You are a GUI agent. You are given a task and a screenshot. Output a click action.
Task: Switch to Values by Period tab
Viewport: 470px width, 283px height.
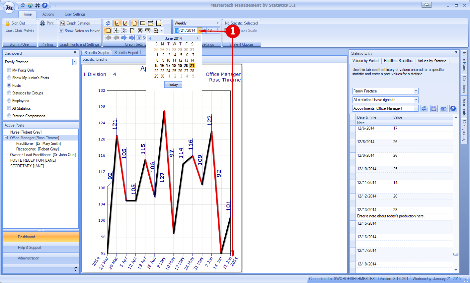[365, 61]
